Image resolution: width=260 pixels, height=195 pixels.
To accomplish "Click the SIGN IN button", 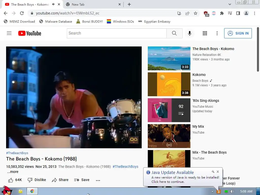I will (238, 33).
